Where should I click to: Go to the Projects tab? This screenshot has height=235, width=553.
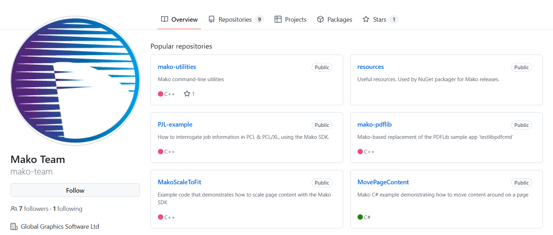coord(295,20)
